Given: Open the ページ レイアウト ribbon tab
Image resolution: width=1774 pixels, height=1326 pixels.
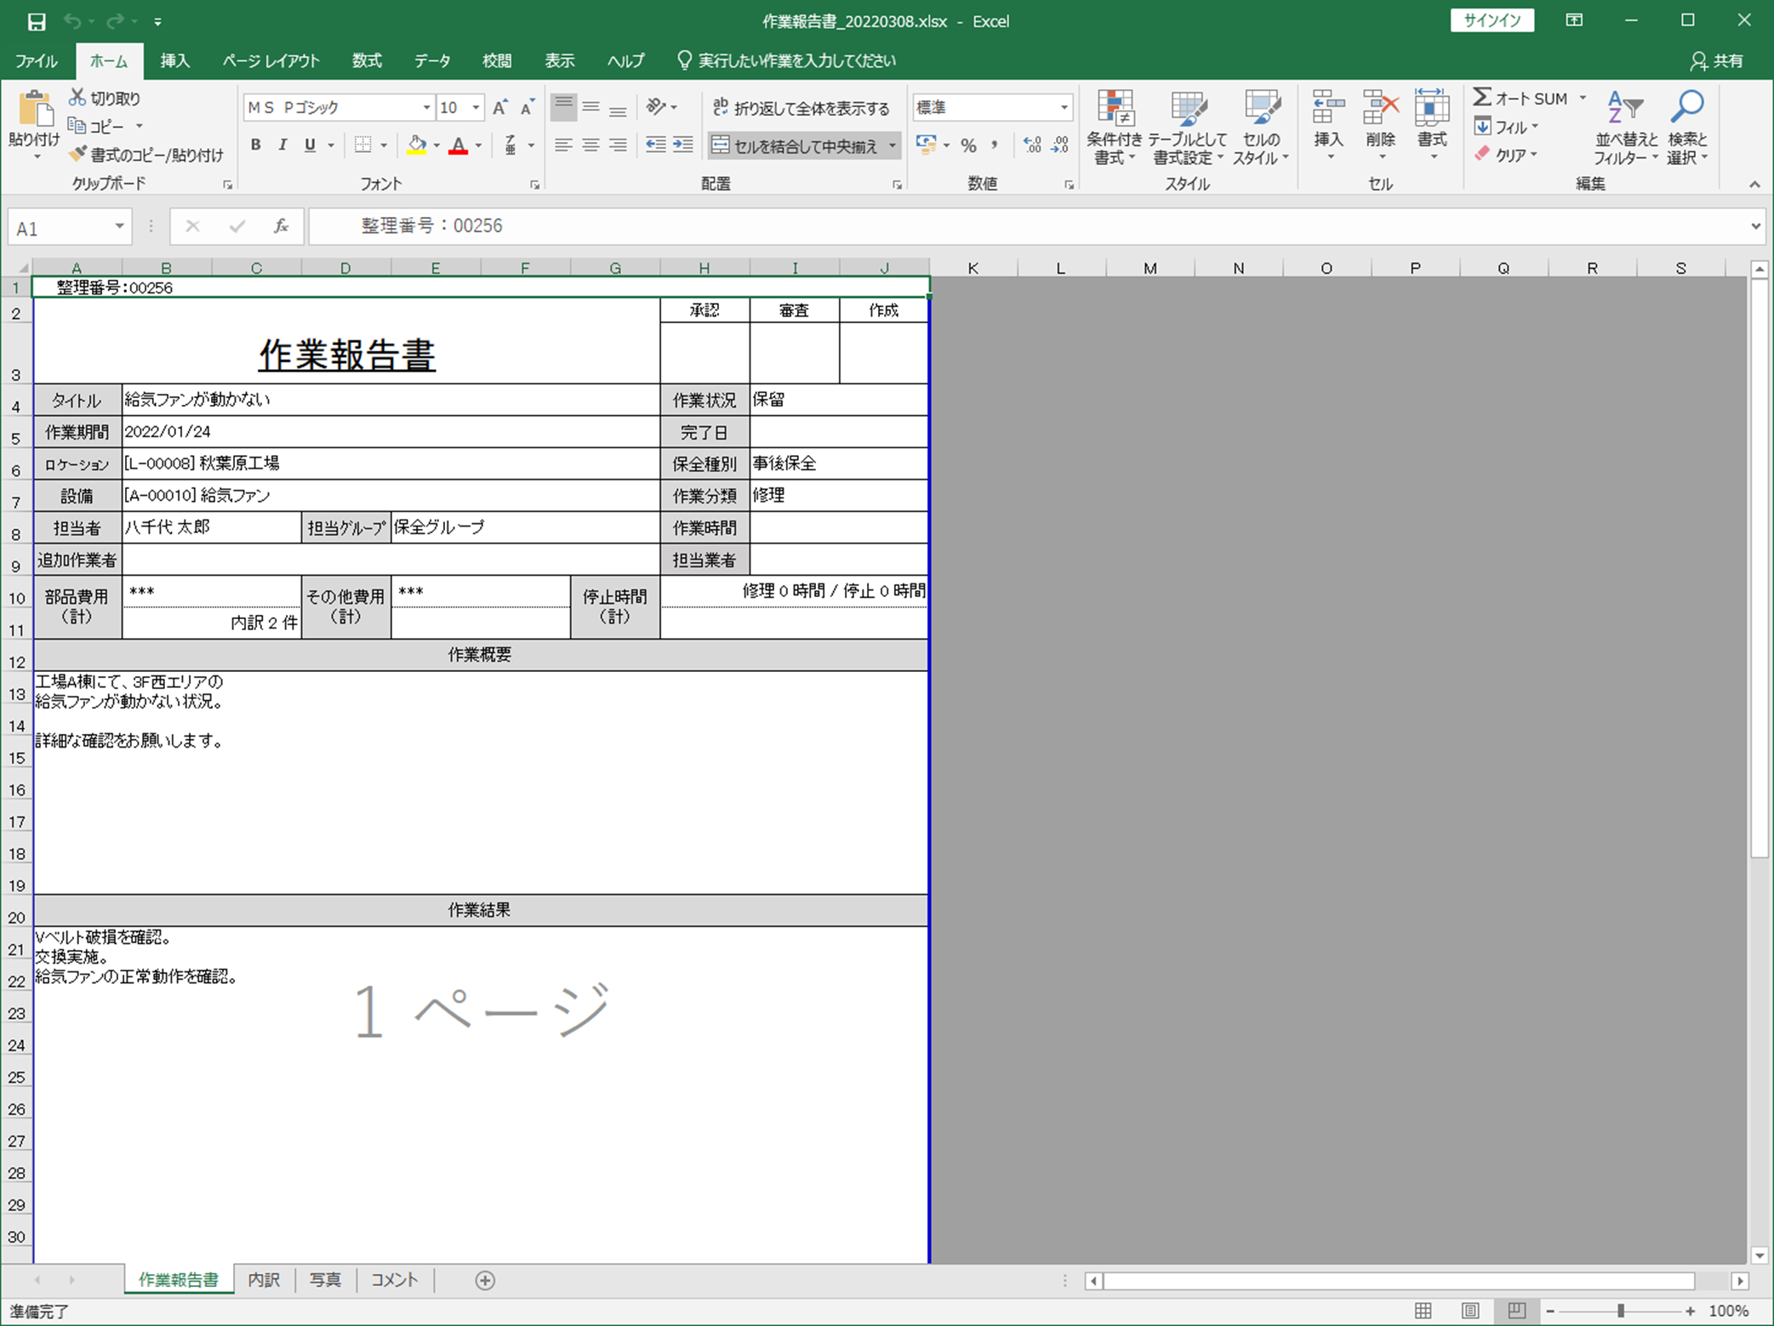Looking at the screenshot, I should (x=271, y=61).
